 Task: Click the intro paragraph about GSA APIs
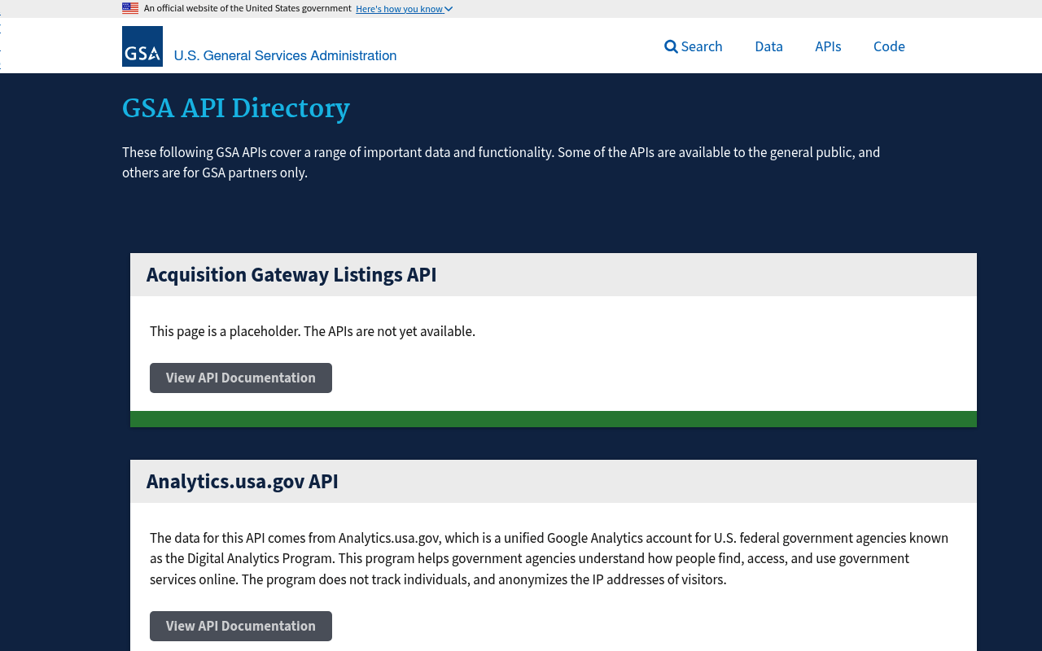tap(501, 162)
